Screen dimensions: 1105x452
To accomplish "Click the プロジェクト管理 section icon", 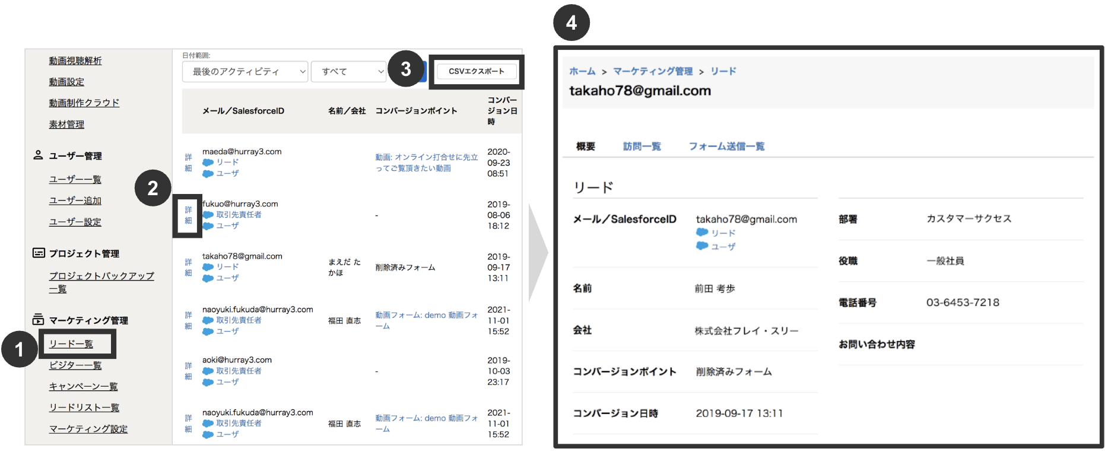I will 38,253.
